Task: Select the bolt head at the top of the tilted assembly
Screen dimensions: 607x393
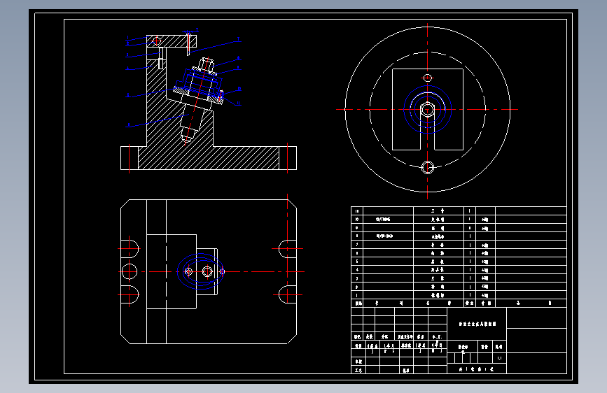Action: pos(206,64)
